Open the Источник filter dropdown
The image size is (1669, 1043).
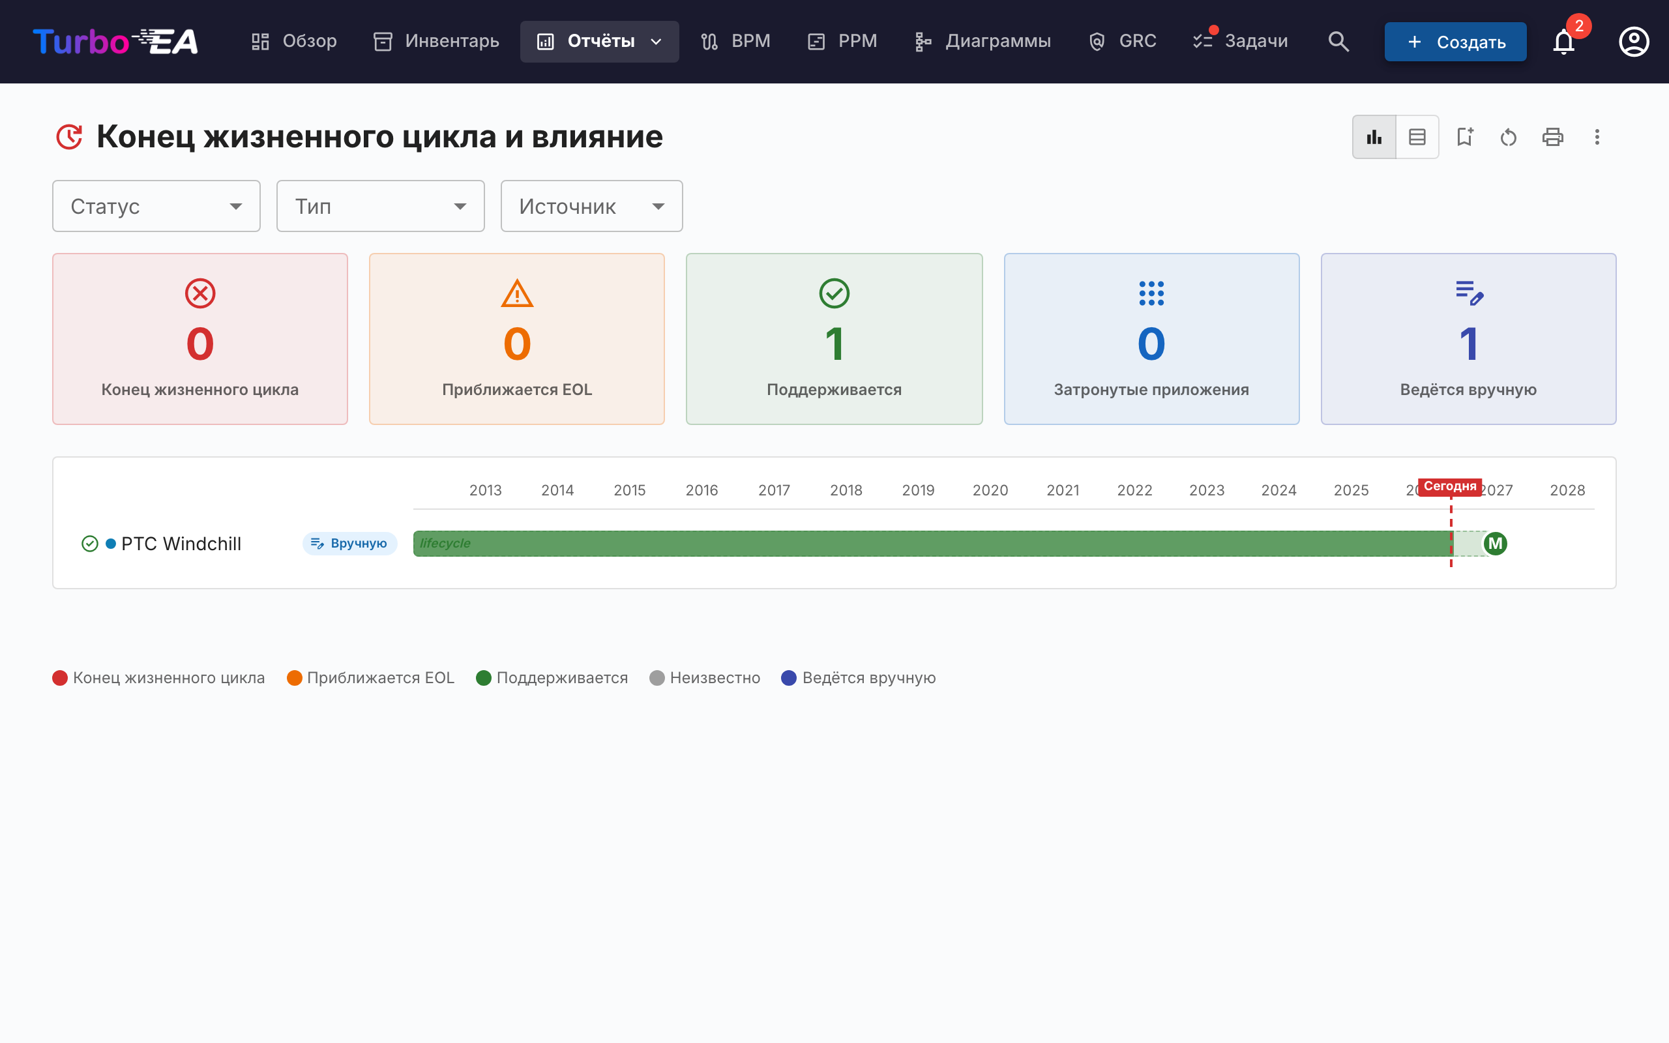click(592, 206)
